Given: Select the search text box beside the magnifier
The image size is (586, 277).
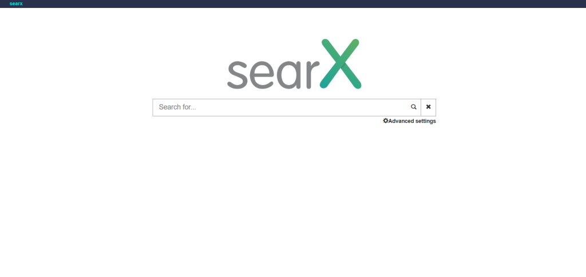Looking at the screenshot, I should 279,107.
